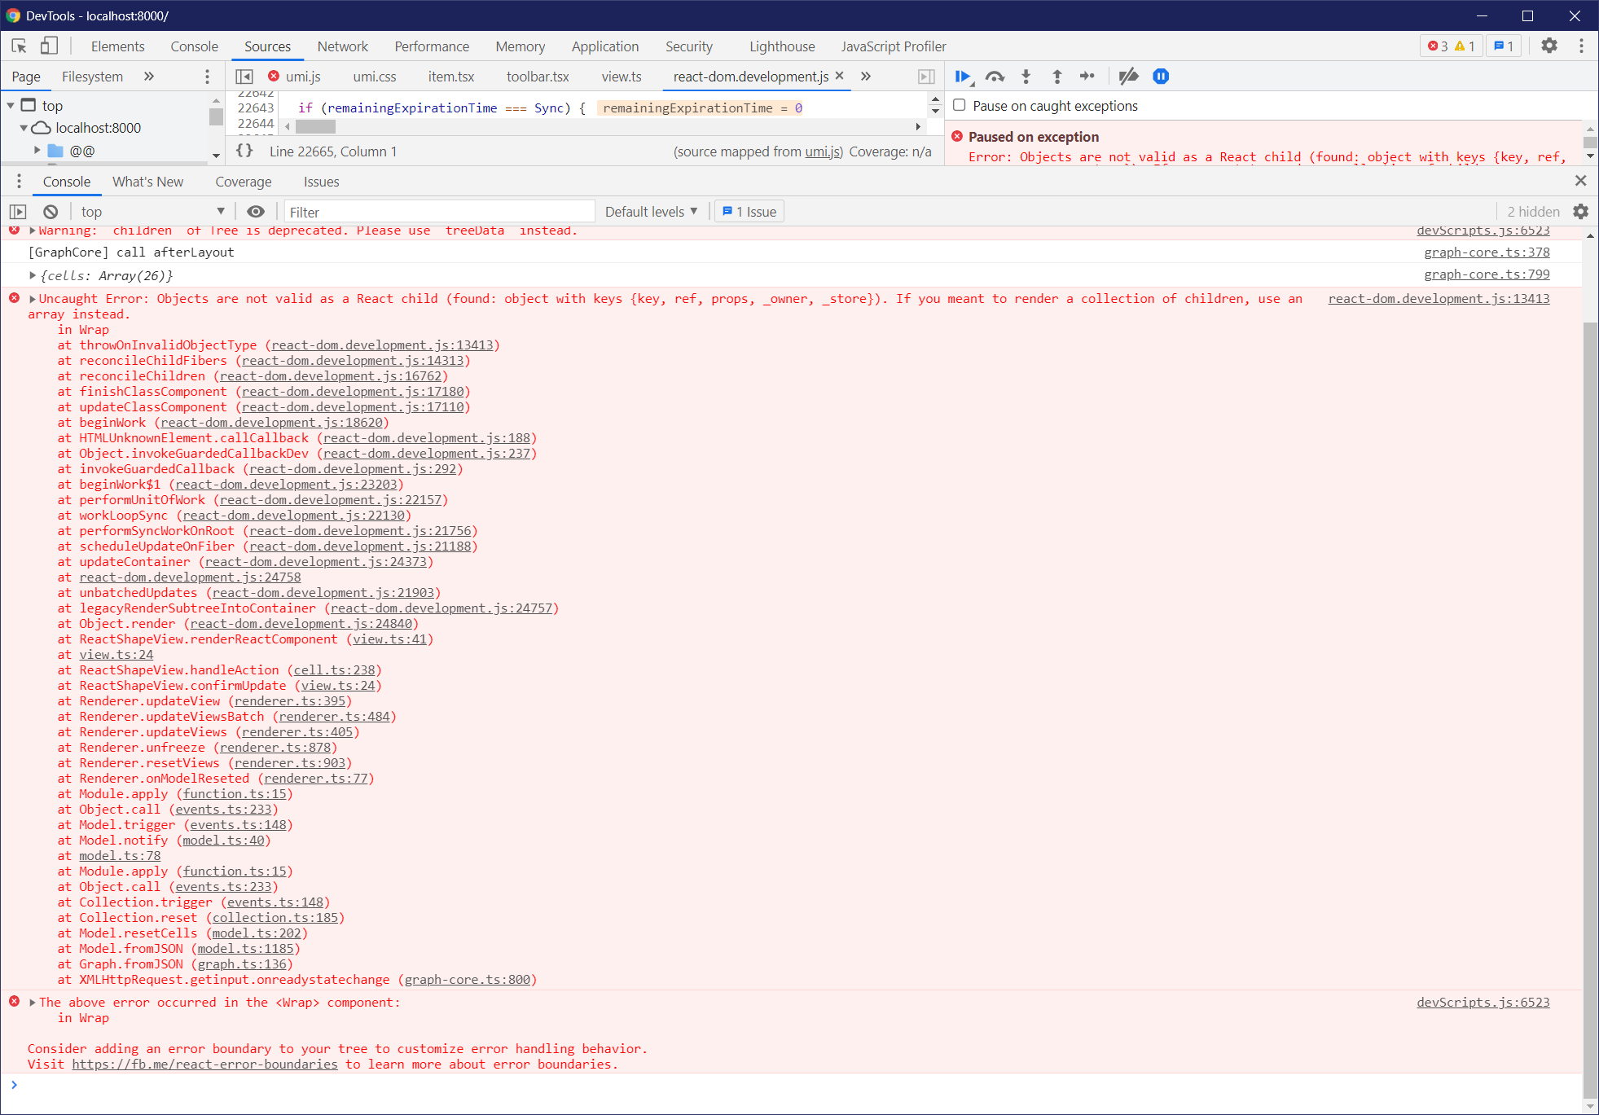Click the 1 Issue button
The height and width of the screenshot is (1115, 1599).
749,211
